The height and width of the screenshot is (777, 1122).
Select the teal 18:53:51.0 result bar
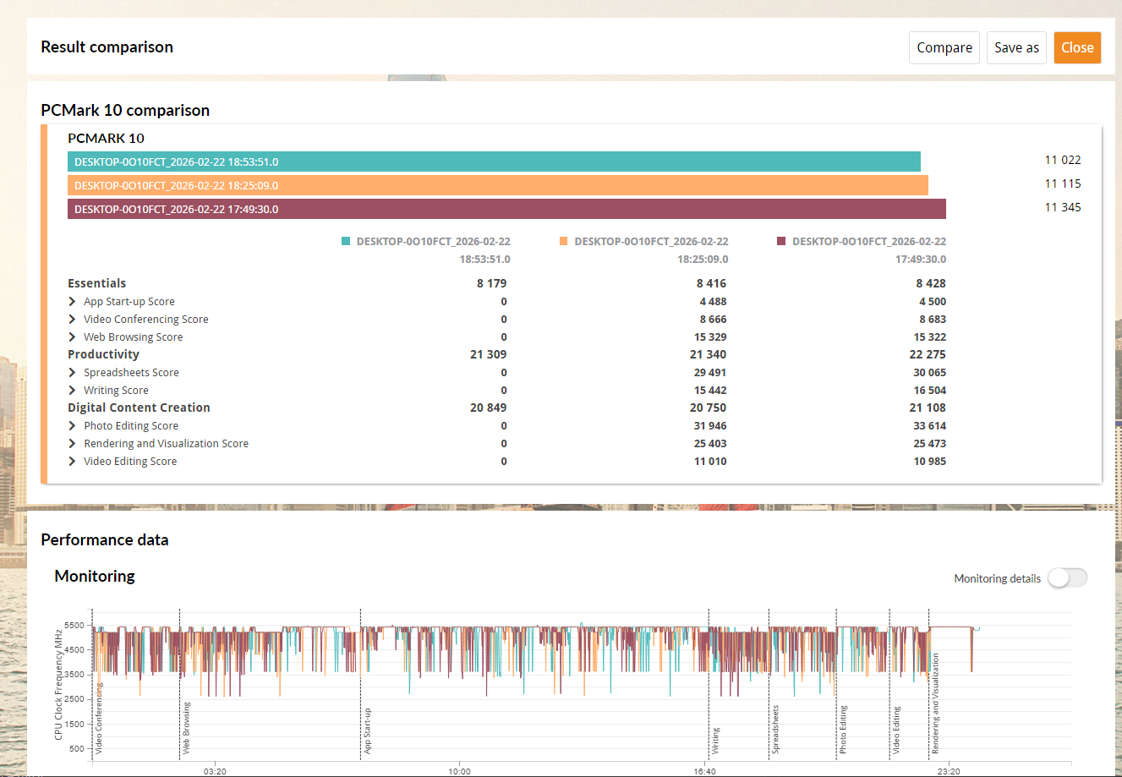point(494,161)
